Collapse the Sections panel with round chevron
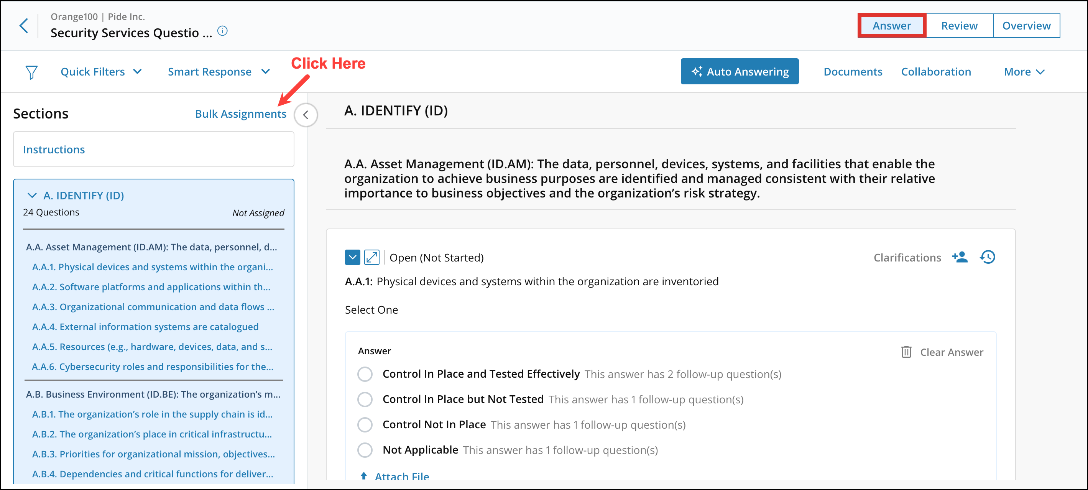The image size is (1088, 490). coord(306,115)
